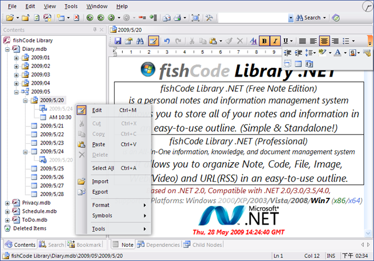Viewport: 374px width, 261px height.
Task: Close the Contents panel with its X
Action: [x=102, y=30]
